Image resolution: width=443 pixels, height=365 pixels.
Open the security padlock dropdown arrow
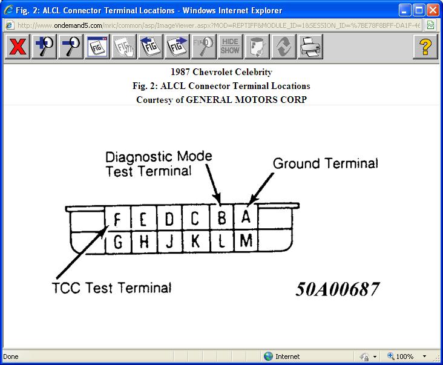pyautogui.click(x=375, y=357)
